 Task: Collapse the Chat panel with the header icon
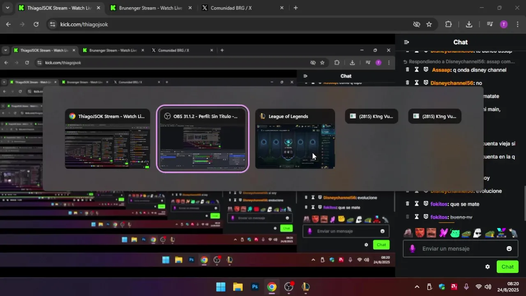[x=406, y=42]
